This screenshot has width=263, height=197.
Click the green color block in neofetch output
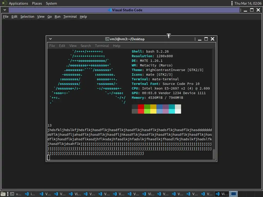coord(147,109)
